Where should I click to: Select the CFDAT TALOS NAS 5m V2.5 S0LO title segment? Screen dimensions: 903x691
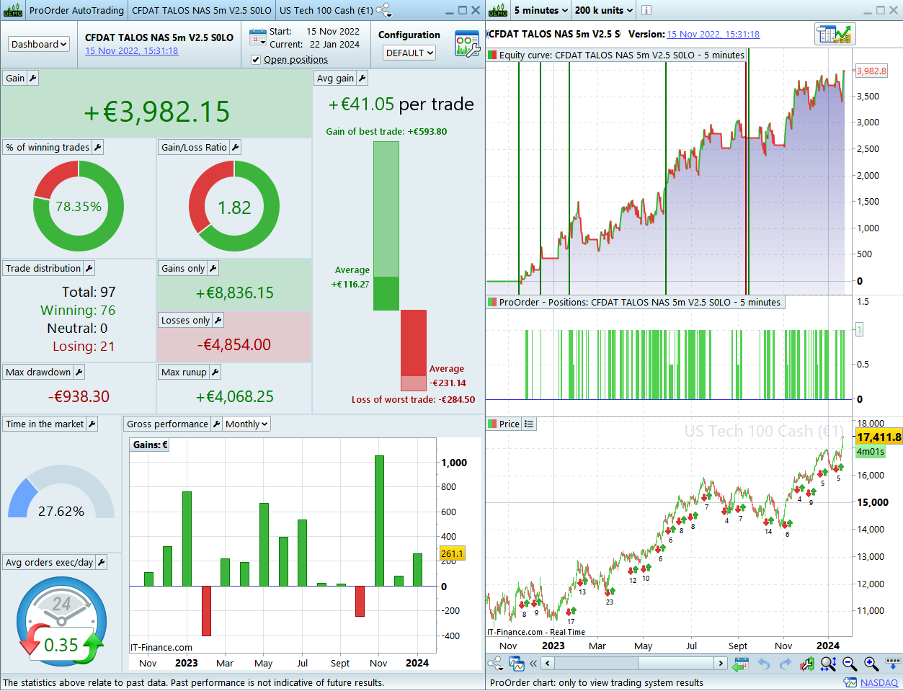202,10
